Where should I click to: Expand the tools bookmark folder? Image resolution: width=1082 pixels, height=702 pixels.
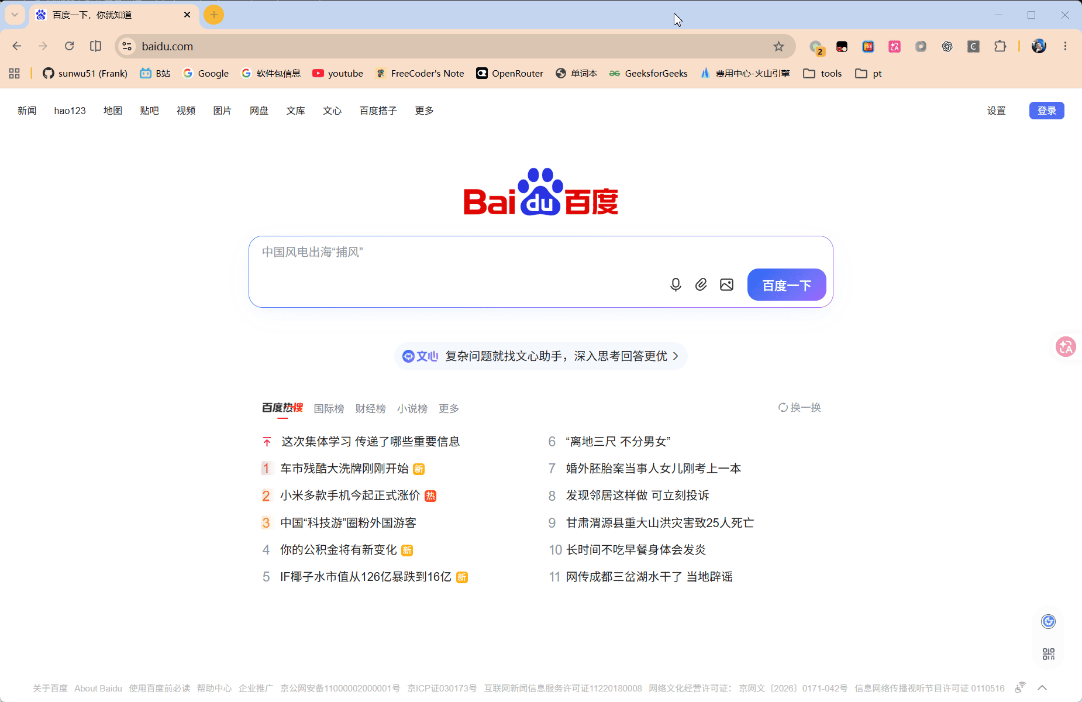tap(822, 73)
